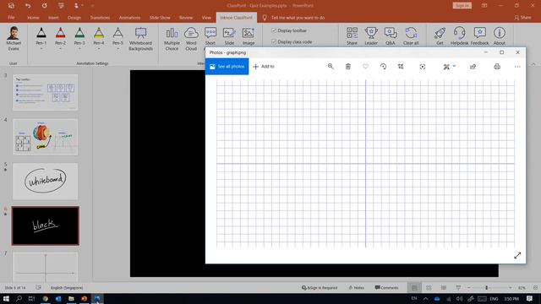The width and height of the screenshot is (541, 304).
Task: Open the Animations tab
Action: (x=129, y=18)
